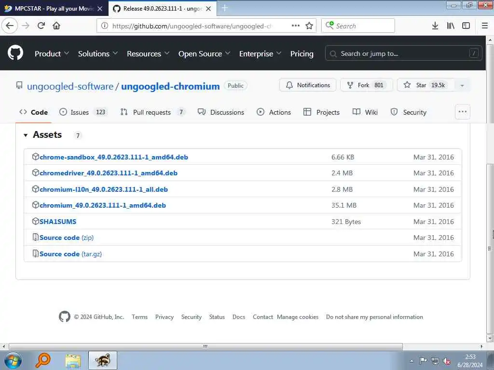Click the address bar URL field
The width and height of the screenshot is (494, 370).
(192, 26)
